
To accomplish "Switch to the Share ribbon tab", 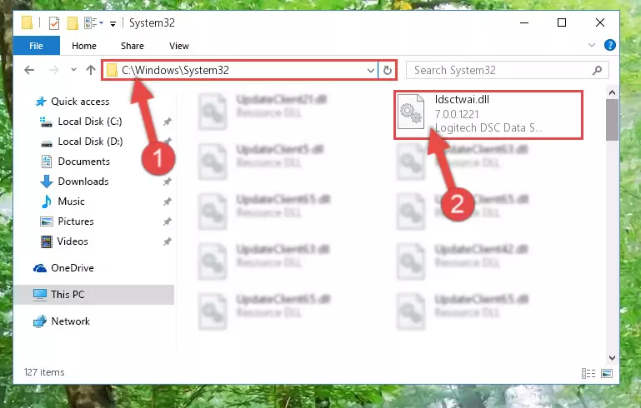I will tap(133, 46).
